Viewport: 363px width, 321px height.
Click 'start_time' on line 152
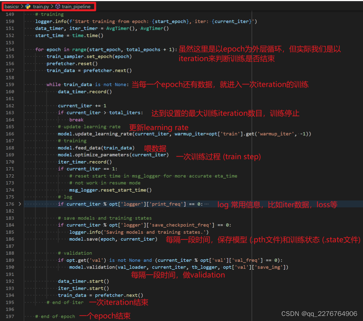point(49,36)
